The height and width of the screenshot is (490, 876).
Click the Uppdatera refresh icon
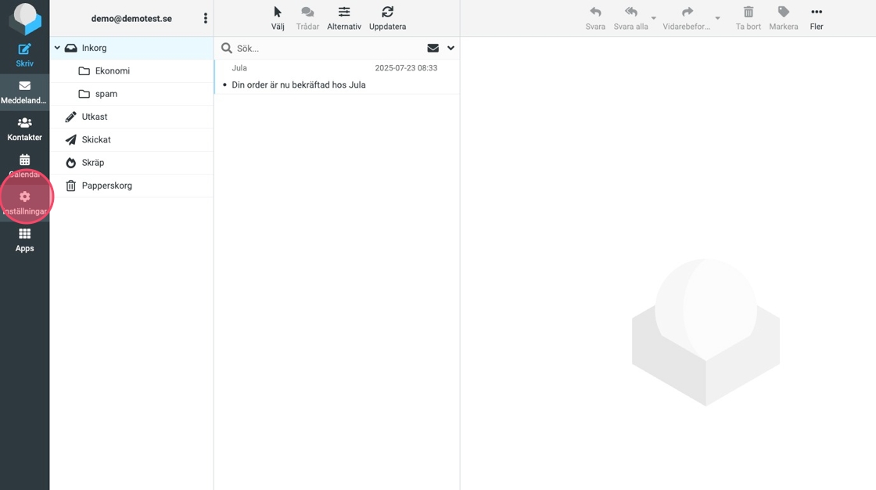click(x=387, y=13)
